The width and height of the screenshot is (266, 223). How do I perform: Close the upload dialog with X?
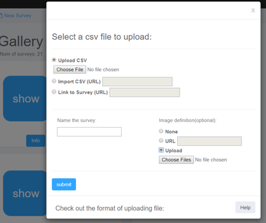pos(253,10)
